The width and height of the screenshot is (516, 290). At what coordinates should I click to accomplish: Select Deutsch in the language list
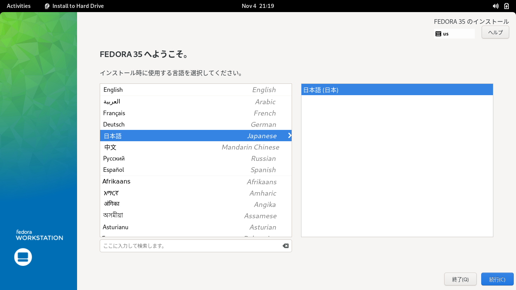[196, 124]
